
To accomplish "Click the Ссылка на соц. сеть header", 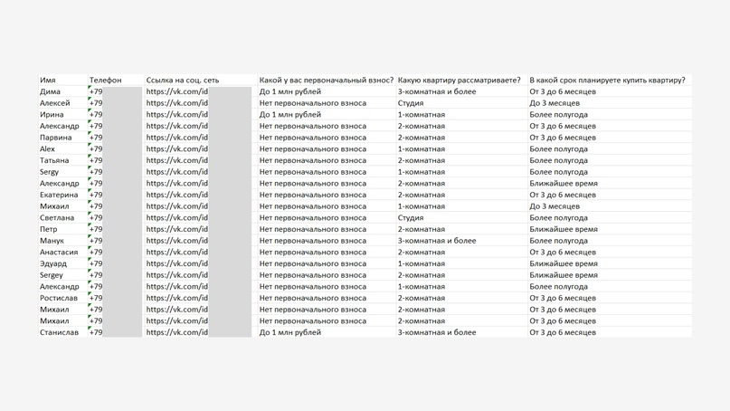I will click(183, 81).
